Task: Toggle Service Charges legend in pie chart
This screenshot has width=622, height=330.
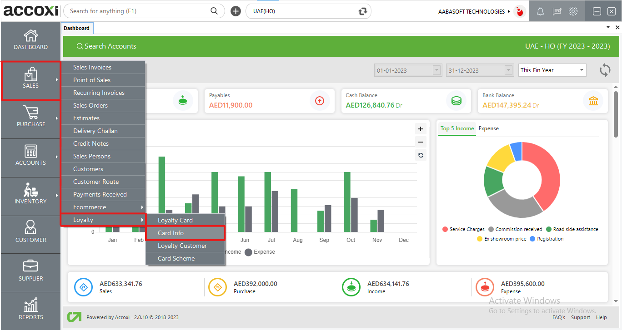Action: click(463, 229)
